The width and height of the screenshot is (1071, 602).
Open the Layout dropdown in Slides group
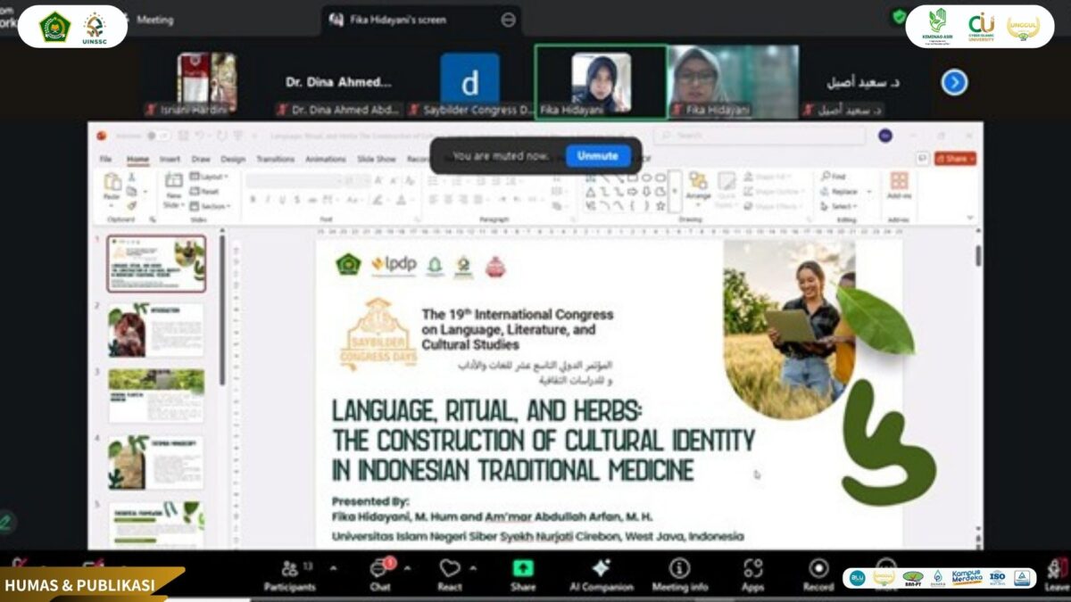[x=210, y=177]
